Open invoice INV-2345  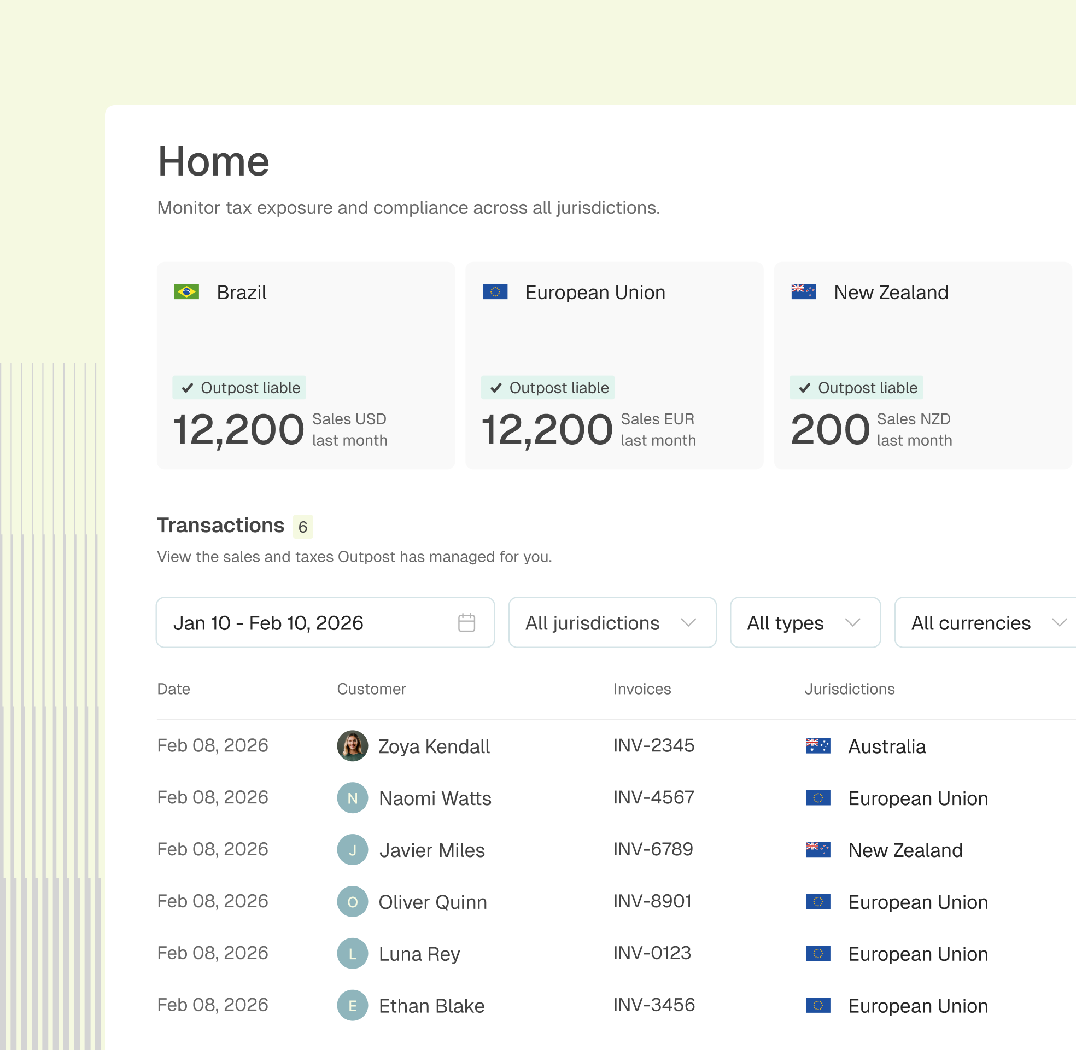click(x=654, y=745)
